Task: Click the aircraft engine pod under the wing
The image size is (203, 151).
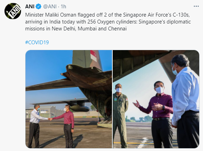Action: 80,108
